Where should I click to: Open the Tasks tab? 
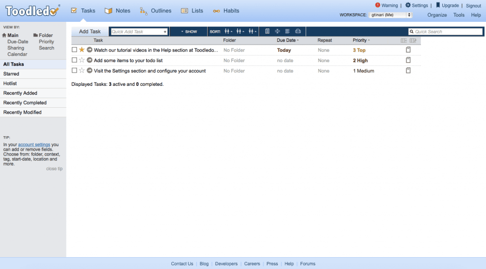(83, 10)
